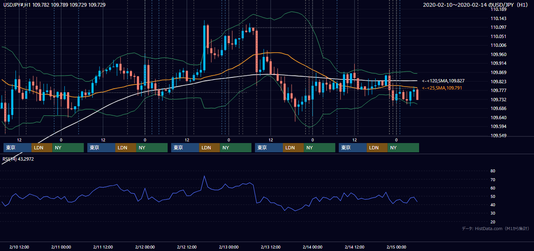The width and height of the screenshot is (534, 251).
Task: Click price axis value 109.549
Action: pos(499,136)
